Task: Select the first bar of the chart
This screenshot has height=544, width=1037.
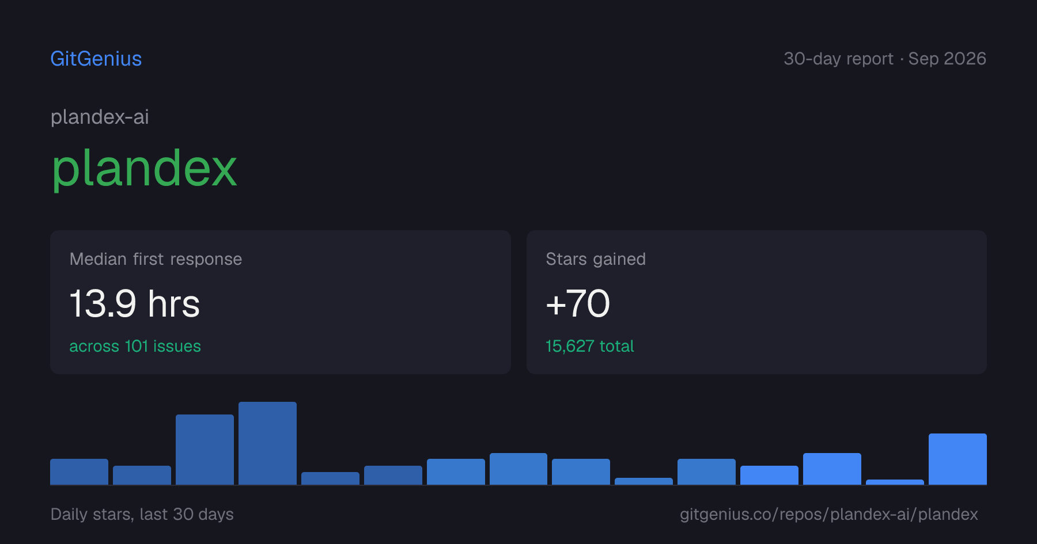Action: [x=79, y=471]
